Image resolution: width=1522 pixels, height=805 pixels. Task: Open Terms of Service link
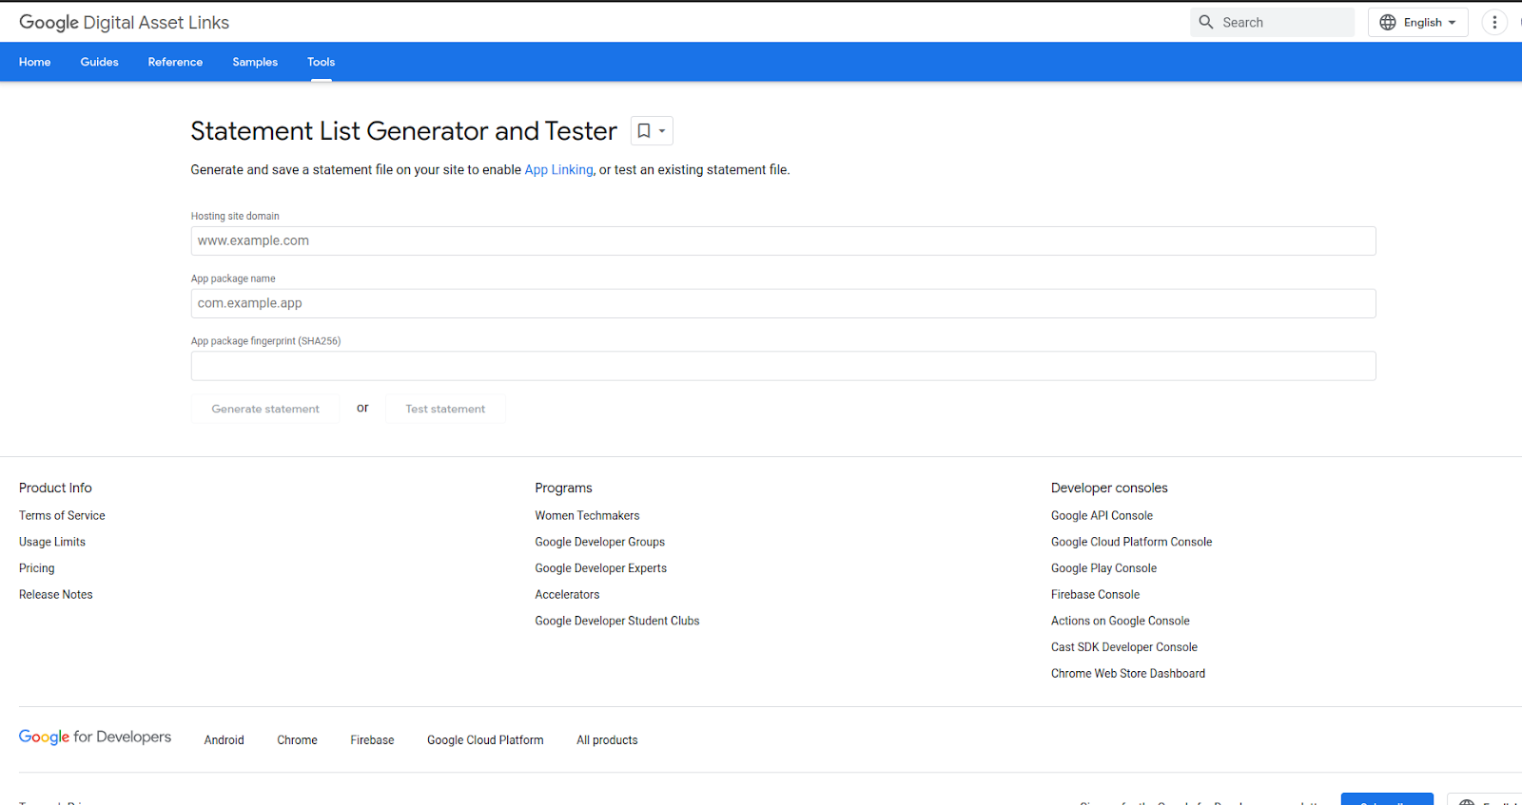62,516
